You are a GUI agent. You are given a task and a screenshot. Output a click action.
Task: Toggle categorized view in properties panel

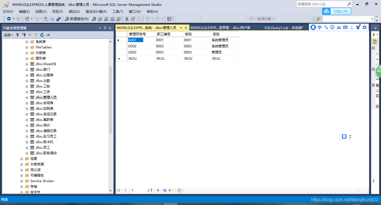pos(375,41)
